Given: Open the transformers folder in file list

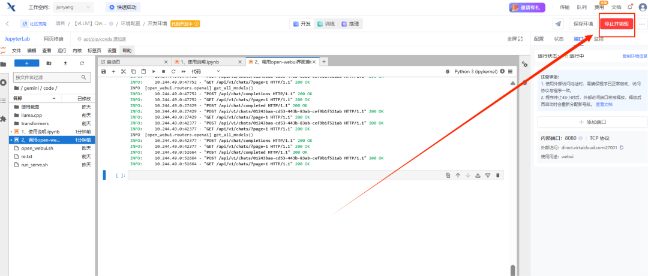Looking at the screenshot, I should 52,123.
